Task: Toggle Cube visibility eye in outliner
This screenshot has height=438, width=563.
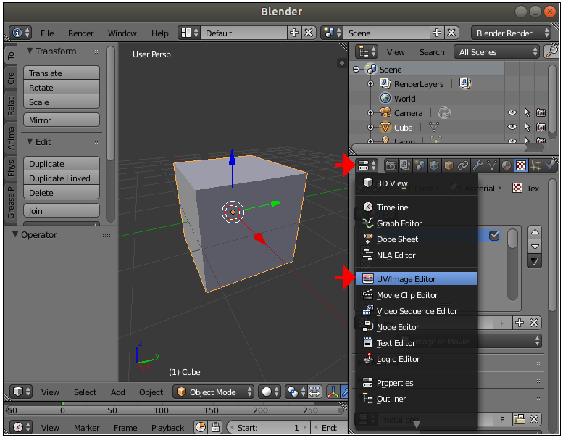Action: (x=512, y=127)
